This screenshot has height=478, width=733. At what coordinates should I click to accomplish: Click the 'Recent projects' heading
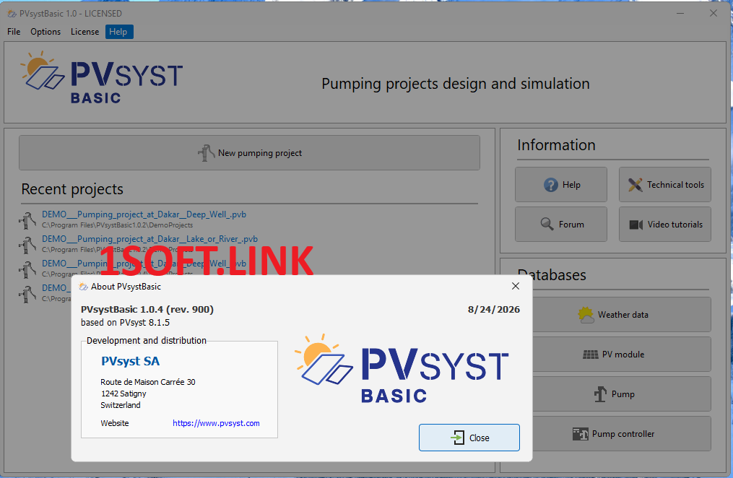[x=72, y=189]
